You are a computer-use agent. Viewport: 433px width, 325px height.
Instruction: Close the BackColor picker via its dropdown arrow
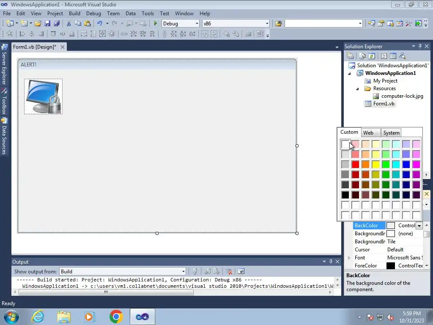[x=419, y=226]
